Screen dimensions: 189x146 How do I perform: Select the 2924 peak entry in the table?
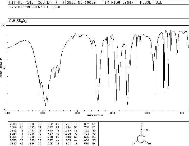(17, 134)
